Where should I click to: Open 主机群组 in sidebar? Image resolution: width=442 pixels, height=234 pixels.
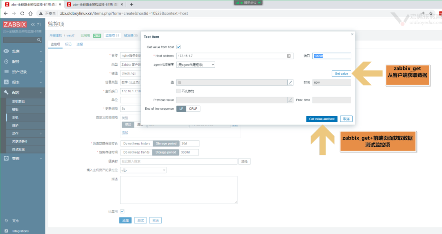click(18, 102)
